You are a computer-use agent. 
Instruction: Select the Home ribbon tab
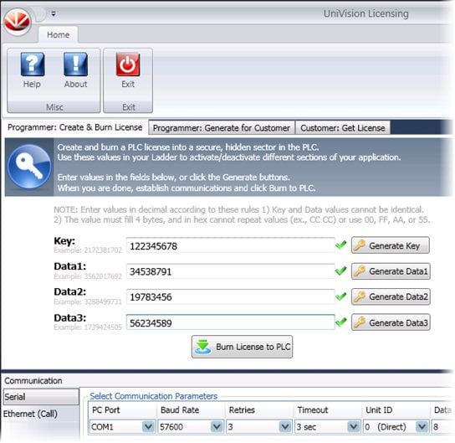[58, 35]
